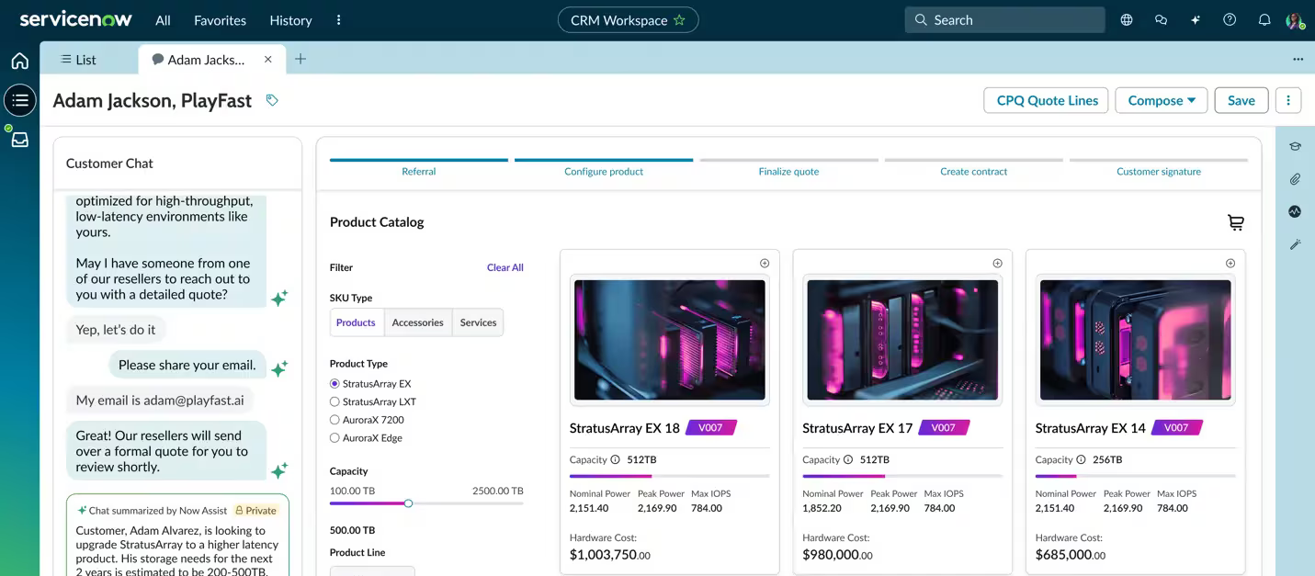
Task: Open the attachments paperclip icon
Action: click(1296, 179)
